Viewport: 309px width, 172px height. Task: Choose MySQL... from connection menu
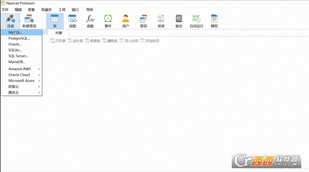click(21, 33)
